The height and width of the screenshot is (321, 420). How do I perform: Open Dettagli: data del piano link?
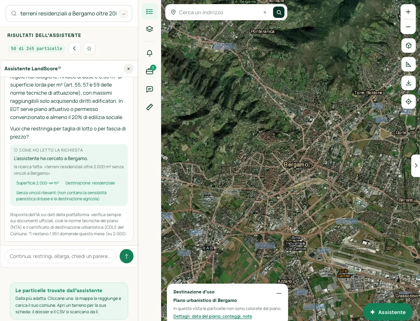pos(213,316)
